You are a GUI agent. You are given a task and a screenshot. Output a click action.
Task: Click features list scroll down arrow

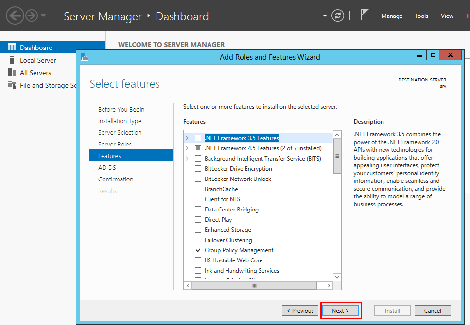tap(337, 277)
